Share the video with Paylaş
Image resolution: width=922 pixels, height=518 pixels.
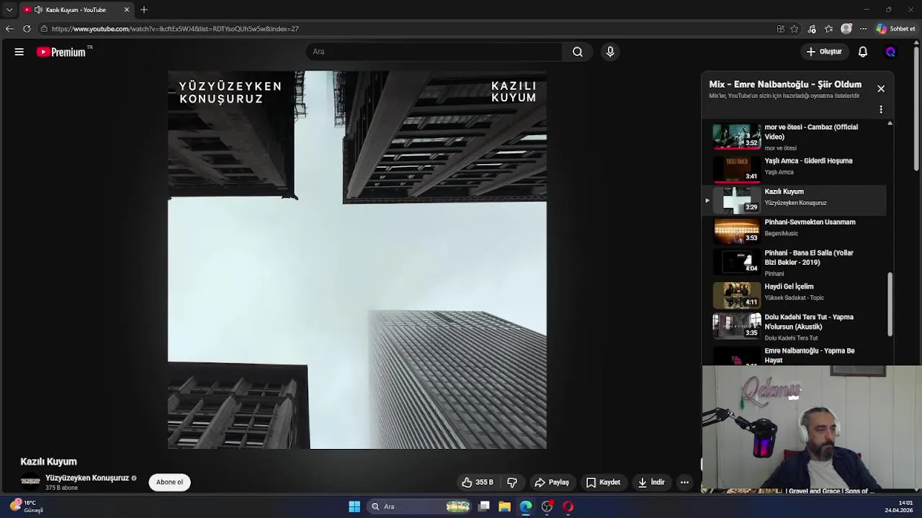click(551, 482)
